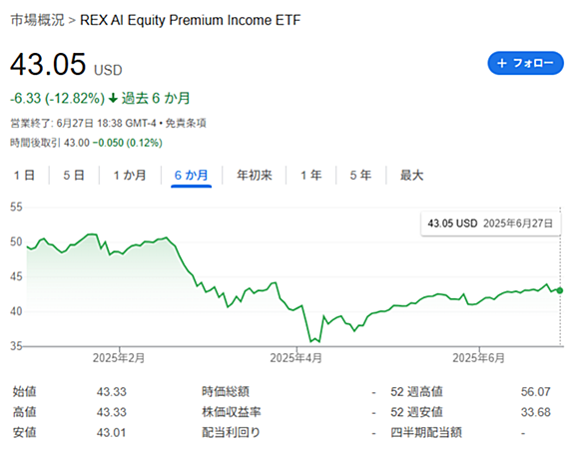The height and width of the screenshot is (454, 585).
Task: Click the 43.05 USD chart tooltip
Action: [x=490, y=224]
